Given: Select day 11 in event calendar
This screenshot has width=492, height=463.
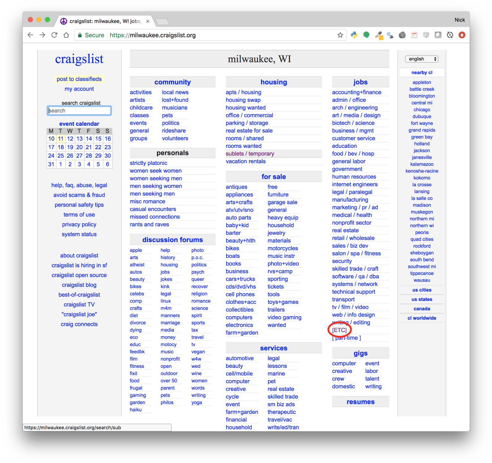Looking at the screenshot, I should pyautogui.click(x=61, y=139).
